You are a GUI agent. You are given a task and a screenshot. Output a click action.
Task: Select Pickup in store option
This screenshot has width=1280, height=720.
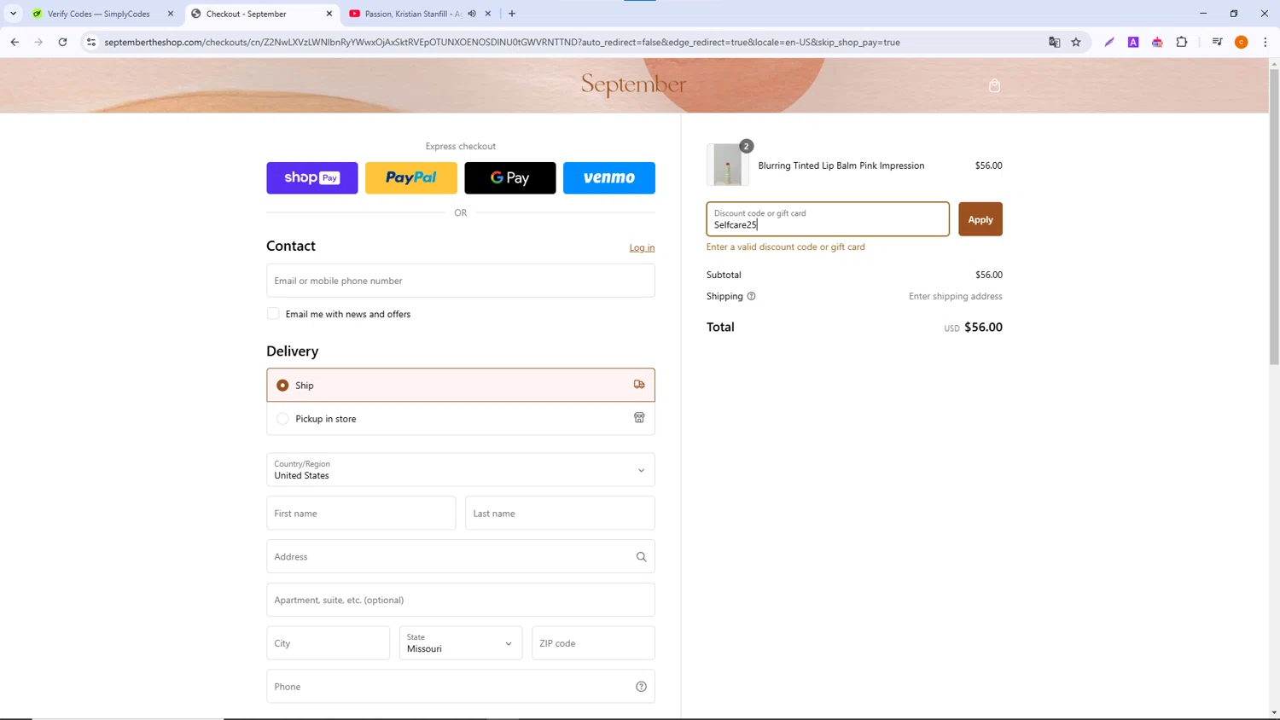point(461,419)
